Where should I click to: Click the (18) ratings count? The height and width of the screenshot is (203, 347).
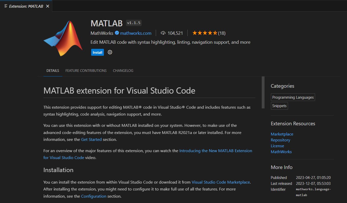(222, 33)
